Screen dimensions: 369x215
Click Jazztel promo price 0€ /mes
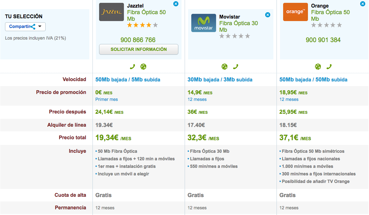pyautogui.click(x=104, y=93)
